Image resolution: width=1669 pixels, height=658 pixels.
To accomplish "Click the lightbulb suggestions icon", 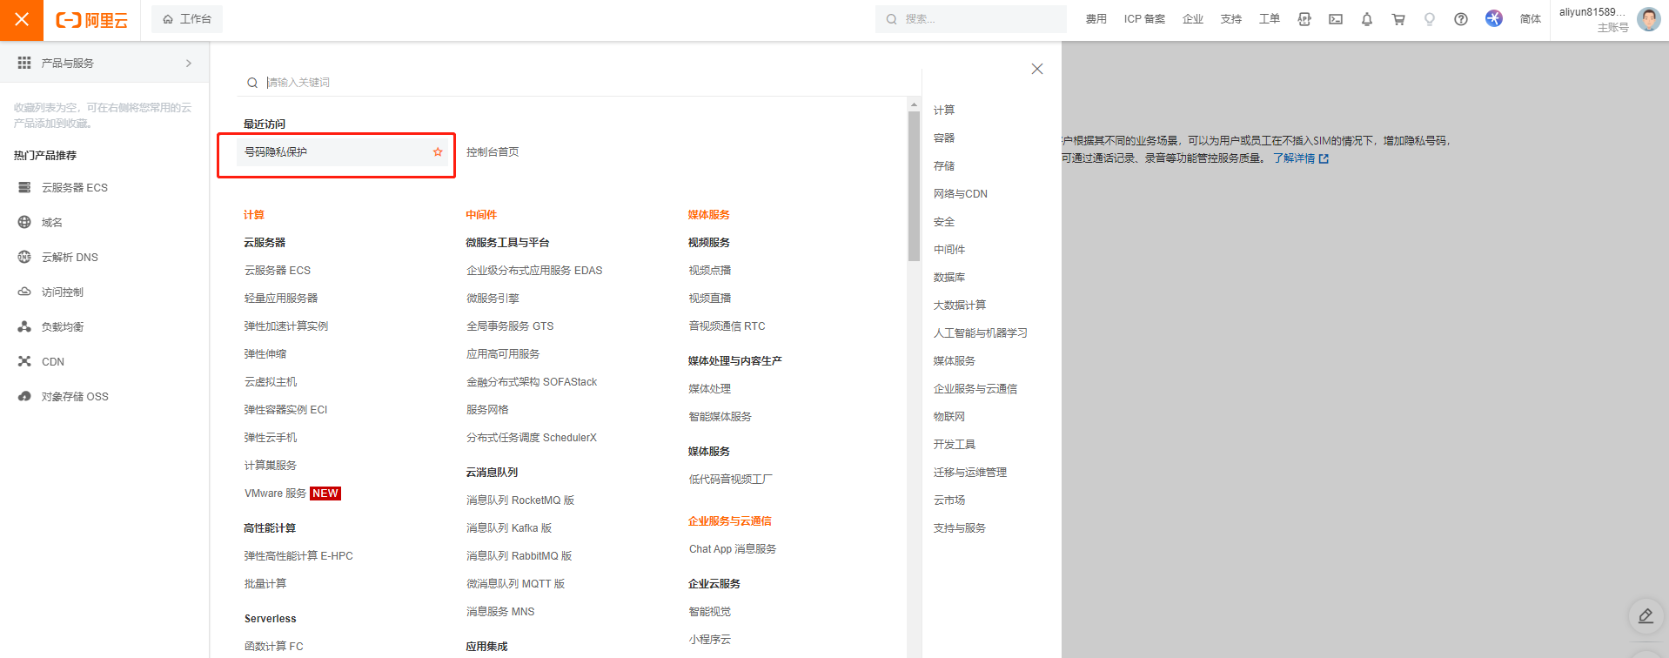I will 1430,19.
